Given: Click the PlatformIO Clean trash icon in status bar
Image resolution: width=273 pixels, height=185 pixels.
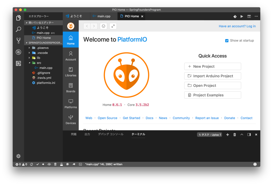Looking at the screenshot, I should point(55,164).
